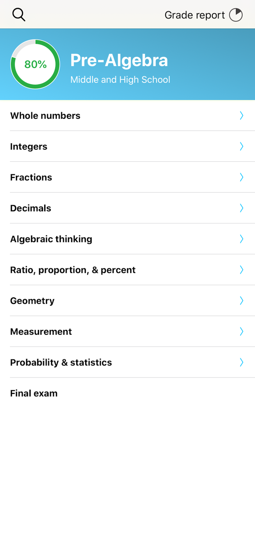Click the chevron next to Whole numbers

(242, 115)
